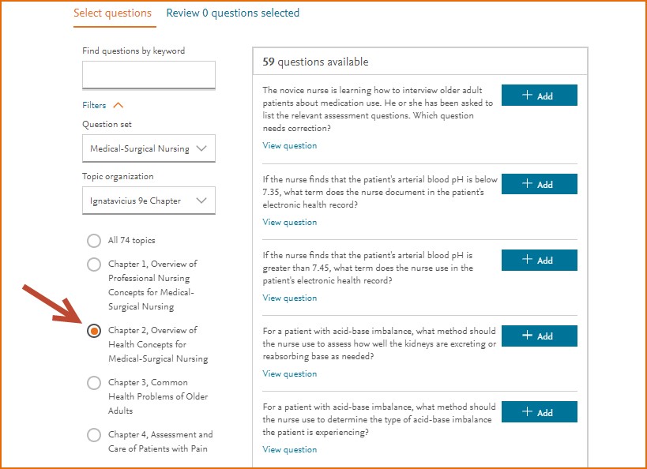Click the Add plus icon for the pH below 7.35 question
This screenshot has width=647, height=469.
click(526, 184)
